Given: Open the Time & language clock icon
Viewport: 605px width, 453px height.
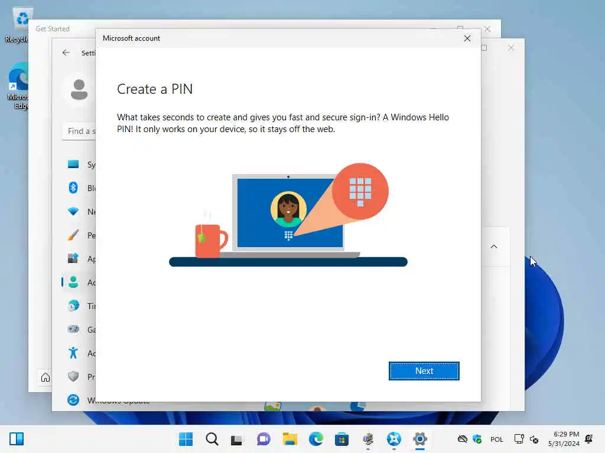Looking at the screenshot, I should point(73,306).
